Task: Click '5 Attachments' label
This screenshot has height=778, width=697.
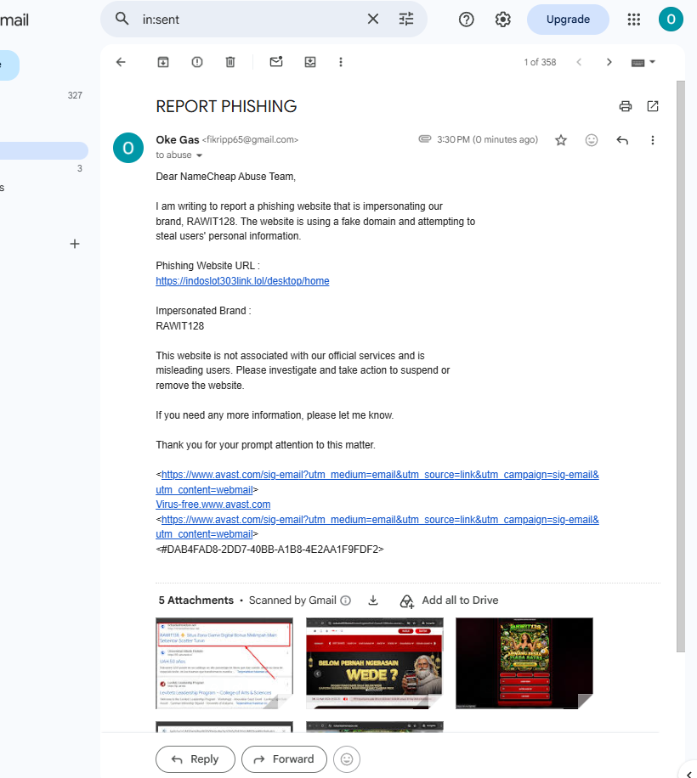Action: tap(196, 600)
